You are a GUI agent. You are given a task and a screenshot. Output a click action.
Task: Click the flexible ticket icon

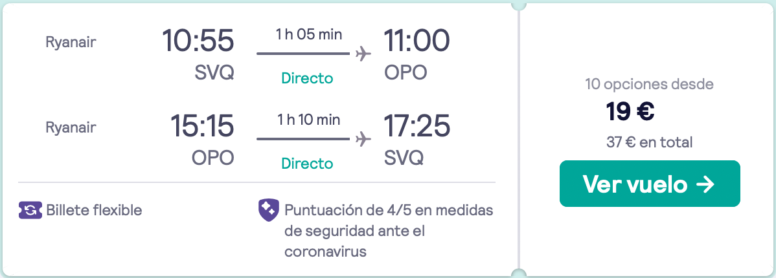[30, 210]
